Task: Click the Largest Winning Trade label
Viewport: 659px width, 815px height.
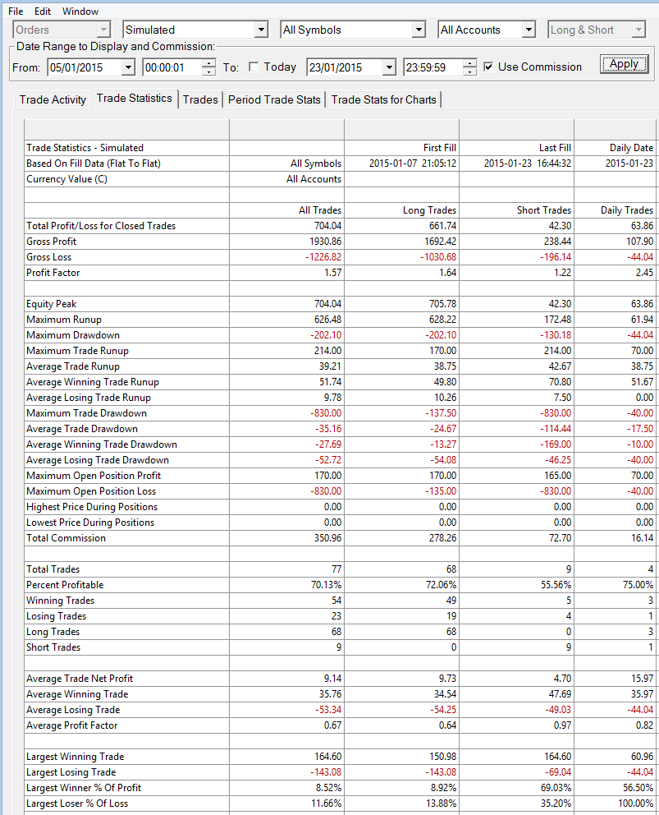Action: click(75, 756)
